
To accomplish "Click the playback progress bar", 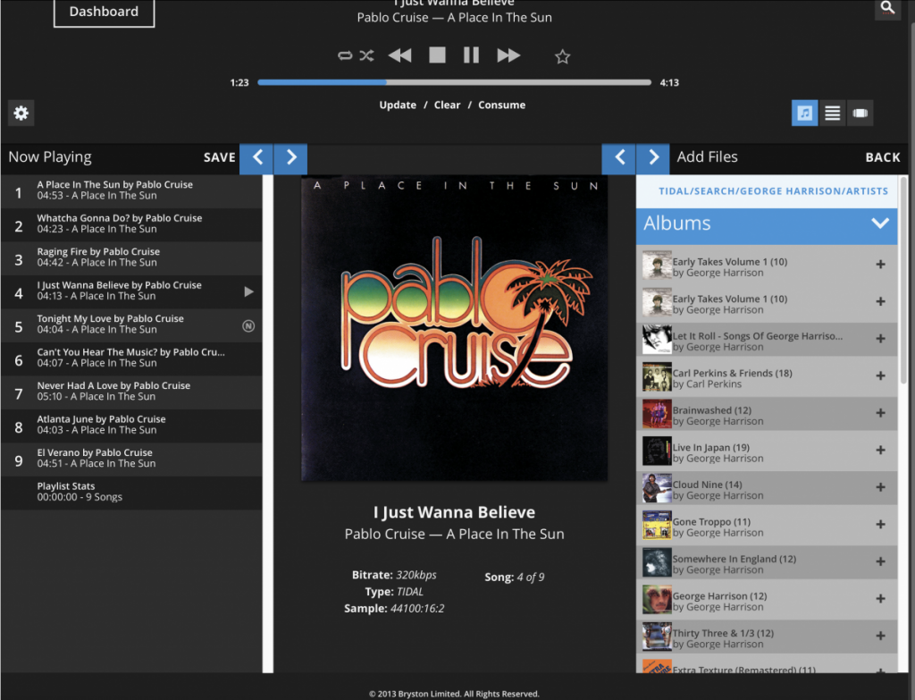I will point(454,82).
